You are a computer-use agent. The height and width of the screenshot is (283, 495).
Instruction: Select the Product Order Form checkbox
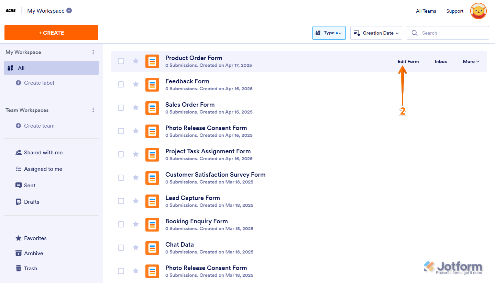[121, 61]
